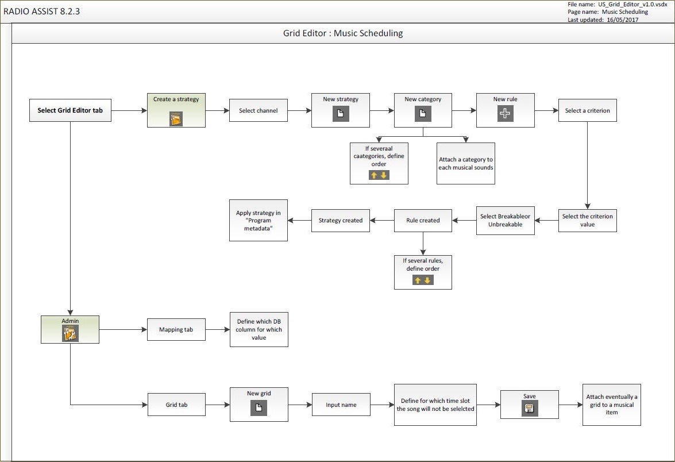This screenshot has height=462, width=675.
Task: Click the New grid document icon
Action: click(259, 408)
